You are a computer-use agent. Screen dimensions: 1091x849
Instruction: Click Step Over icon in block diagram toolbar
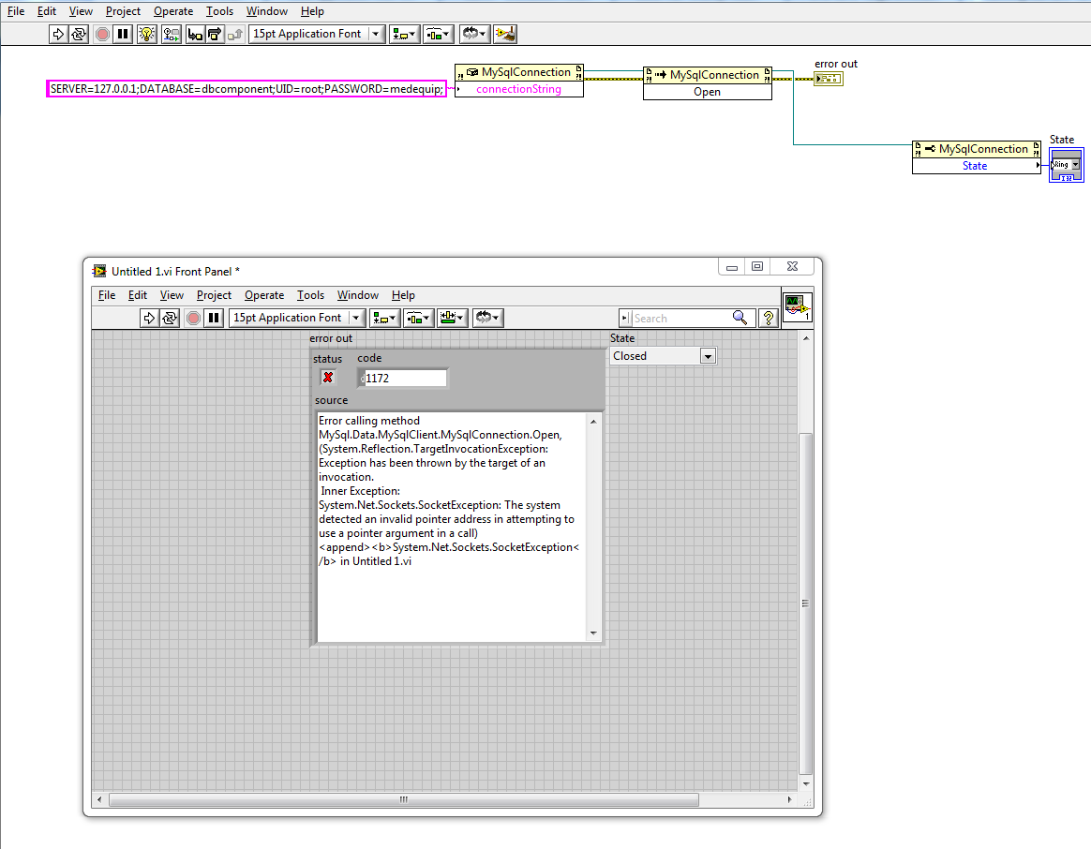215,34
